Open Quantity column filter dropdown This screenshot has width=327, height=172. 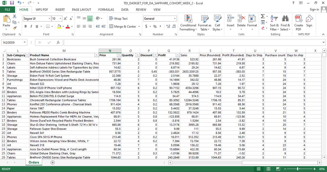pos(138,55)
